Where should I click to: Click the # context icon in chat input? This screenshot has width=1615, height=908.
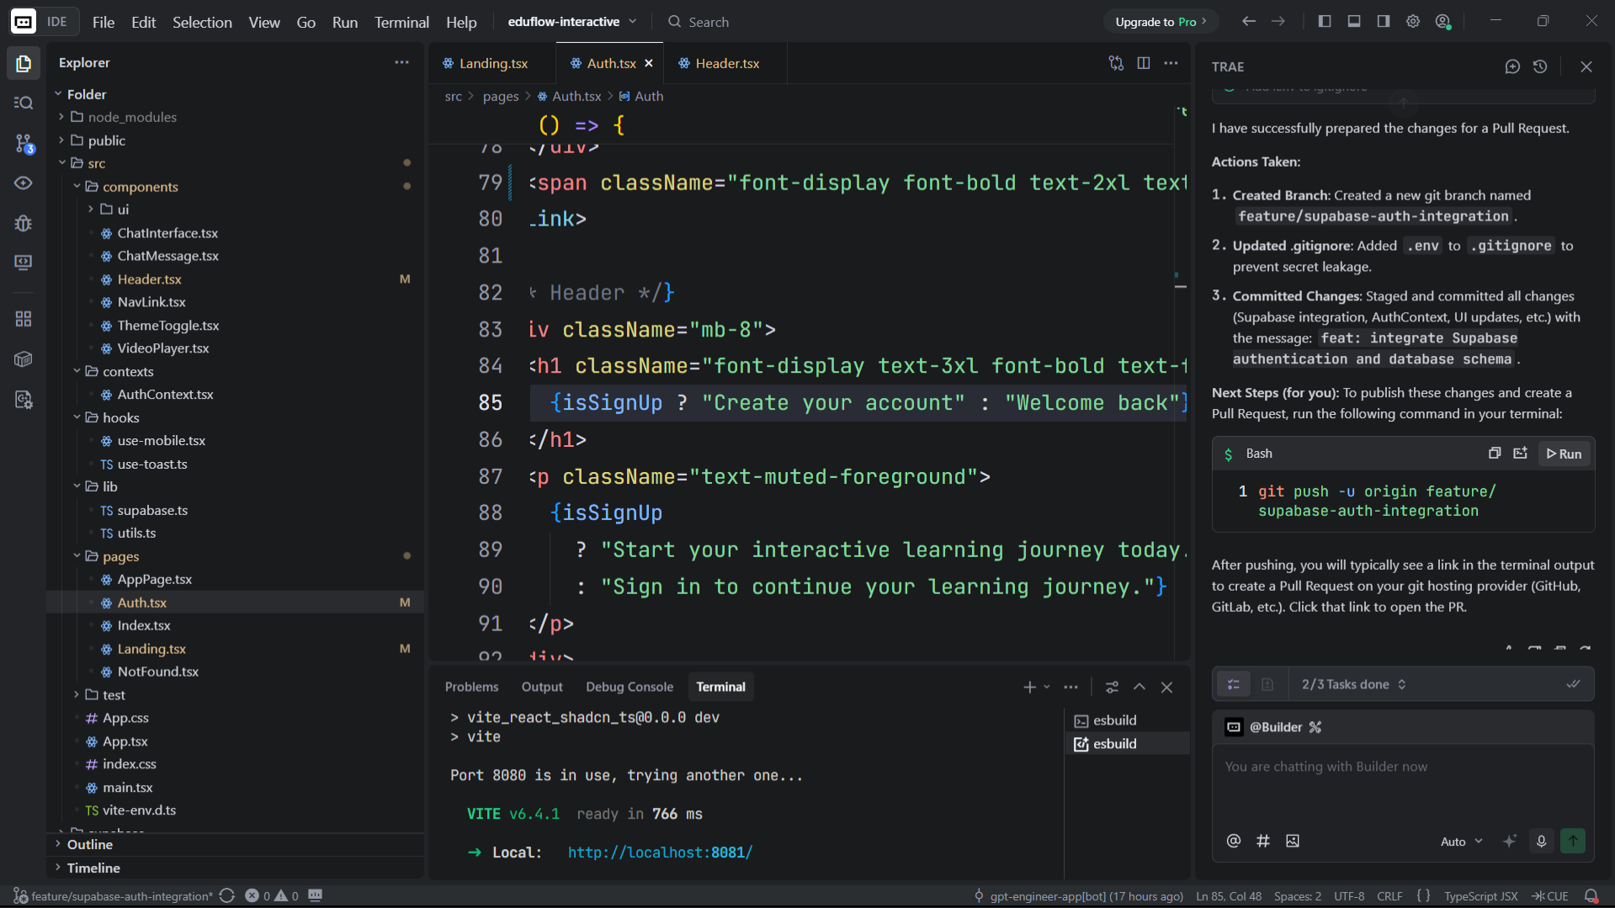(1263, 841)
